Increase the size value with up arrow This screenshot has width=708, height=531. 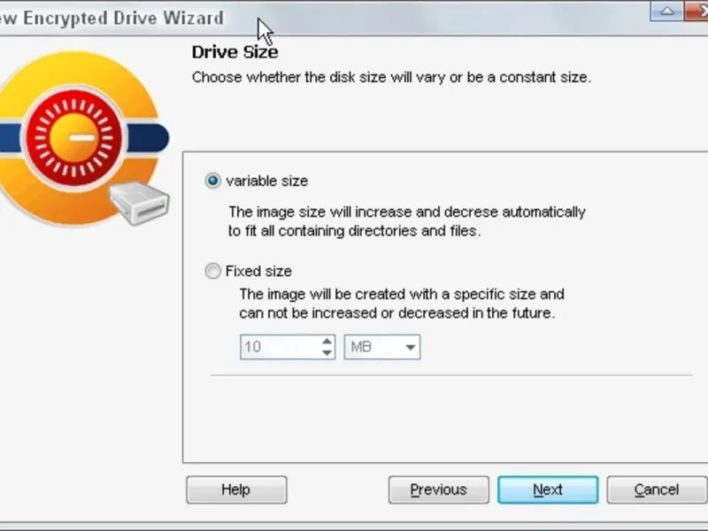point(327,342)
